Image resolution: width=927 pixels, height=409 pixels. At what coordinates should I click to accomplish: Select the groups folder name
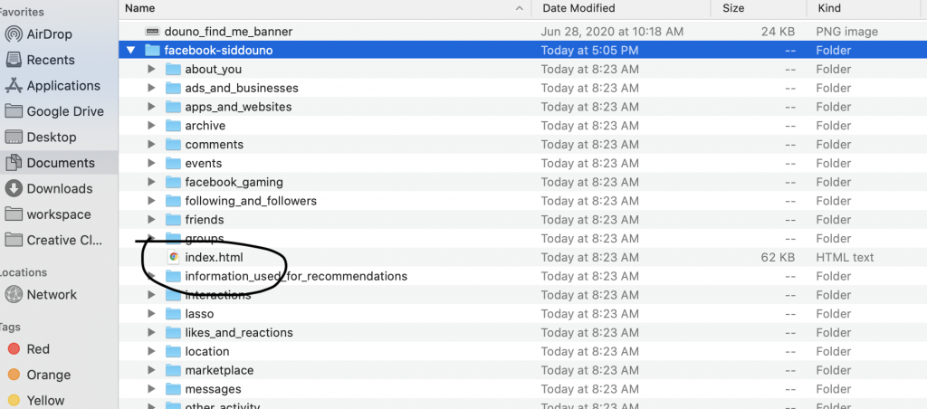point(205,238)
